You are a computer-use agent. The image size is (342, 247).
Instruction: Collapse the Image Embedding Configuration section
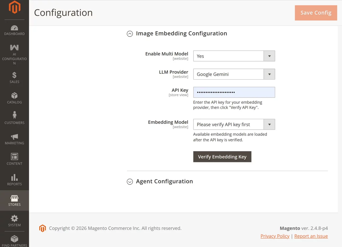pos(130,34)
